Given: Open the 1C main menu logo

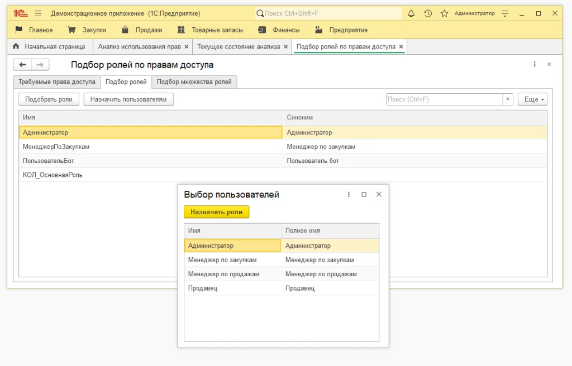Looking at the screenshot, I should click(x=21, y=13).
